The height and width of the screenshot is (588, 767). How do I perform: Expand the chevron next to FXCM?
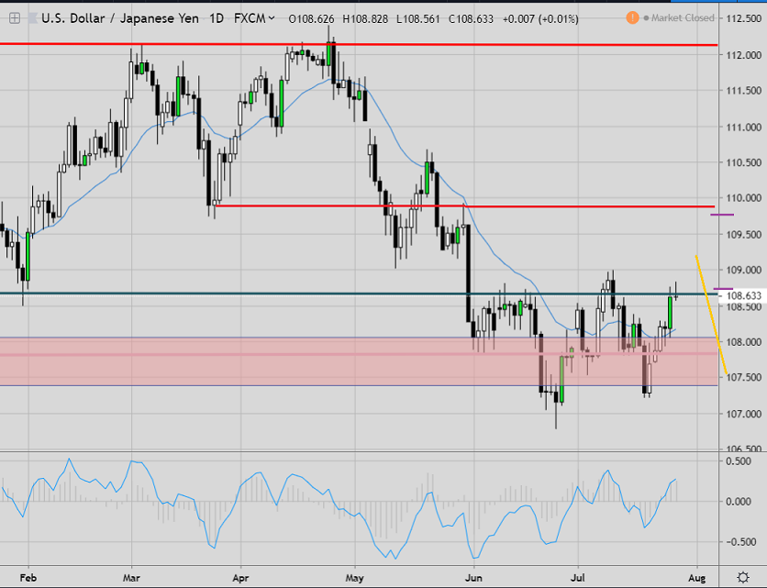(272, 18)
